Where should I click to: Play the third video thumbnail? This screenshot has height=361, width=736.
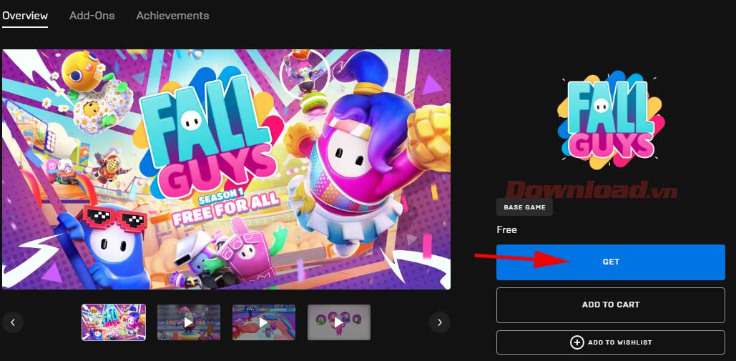[264, 322]
